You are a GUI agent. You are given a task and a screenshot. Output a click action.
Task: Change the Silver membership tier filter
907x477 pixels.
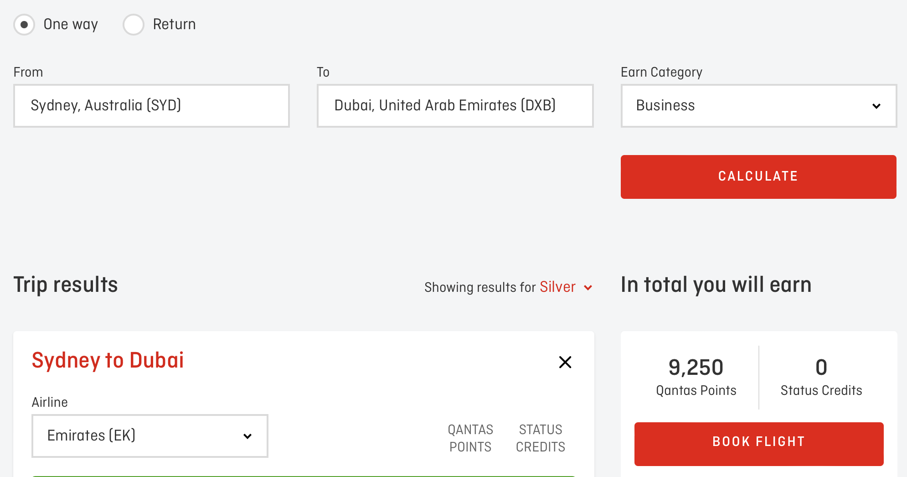pyautogui.click(x=566, y=287)
